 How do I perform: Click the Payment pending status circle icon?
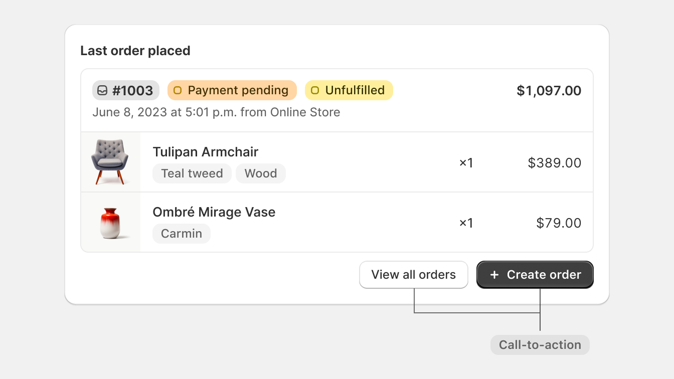click(178, 91)
